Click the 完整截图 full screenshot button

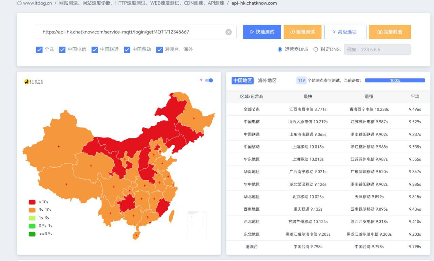coord(390,32)
